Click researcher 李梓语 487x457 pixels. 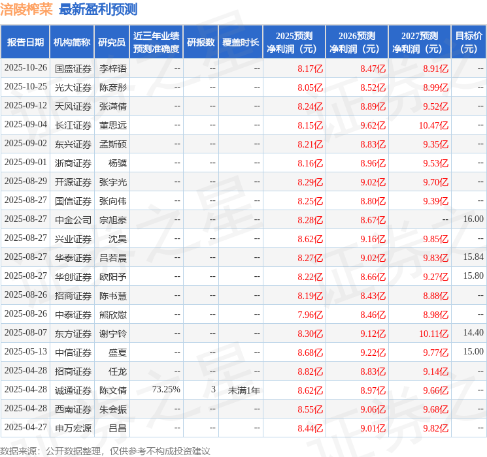(x=113, y=69)
